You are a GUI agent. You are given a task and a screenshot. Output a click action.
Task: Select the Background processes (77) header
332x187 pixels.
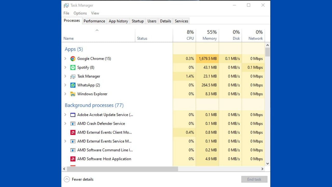click(94, 105)
